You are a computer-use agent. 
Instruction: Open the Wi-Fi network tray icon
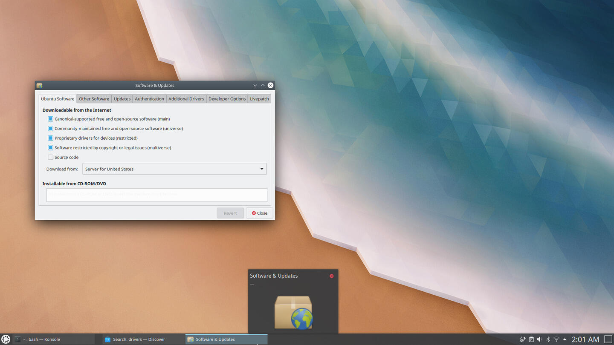click(x=556, y=339)
